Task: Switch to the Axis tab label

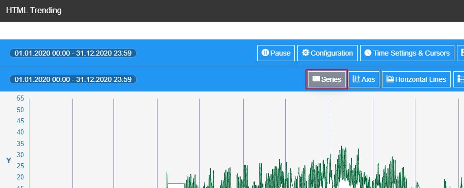Action: (x=368, y=79)
